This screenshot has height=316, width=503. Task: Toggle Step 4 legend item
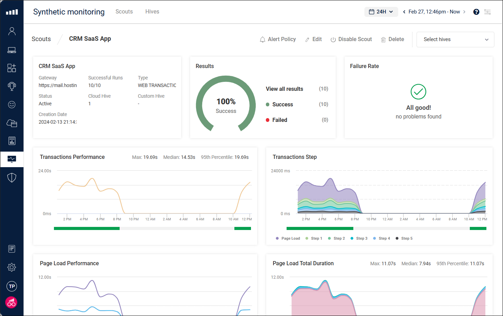(382, 238)
